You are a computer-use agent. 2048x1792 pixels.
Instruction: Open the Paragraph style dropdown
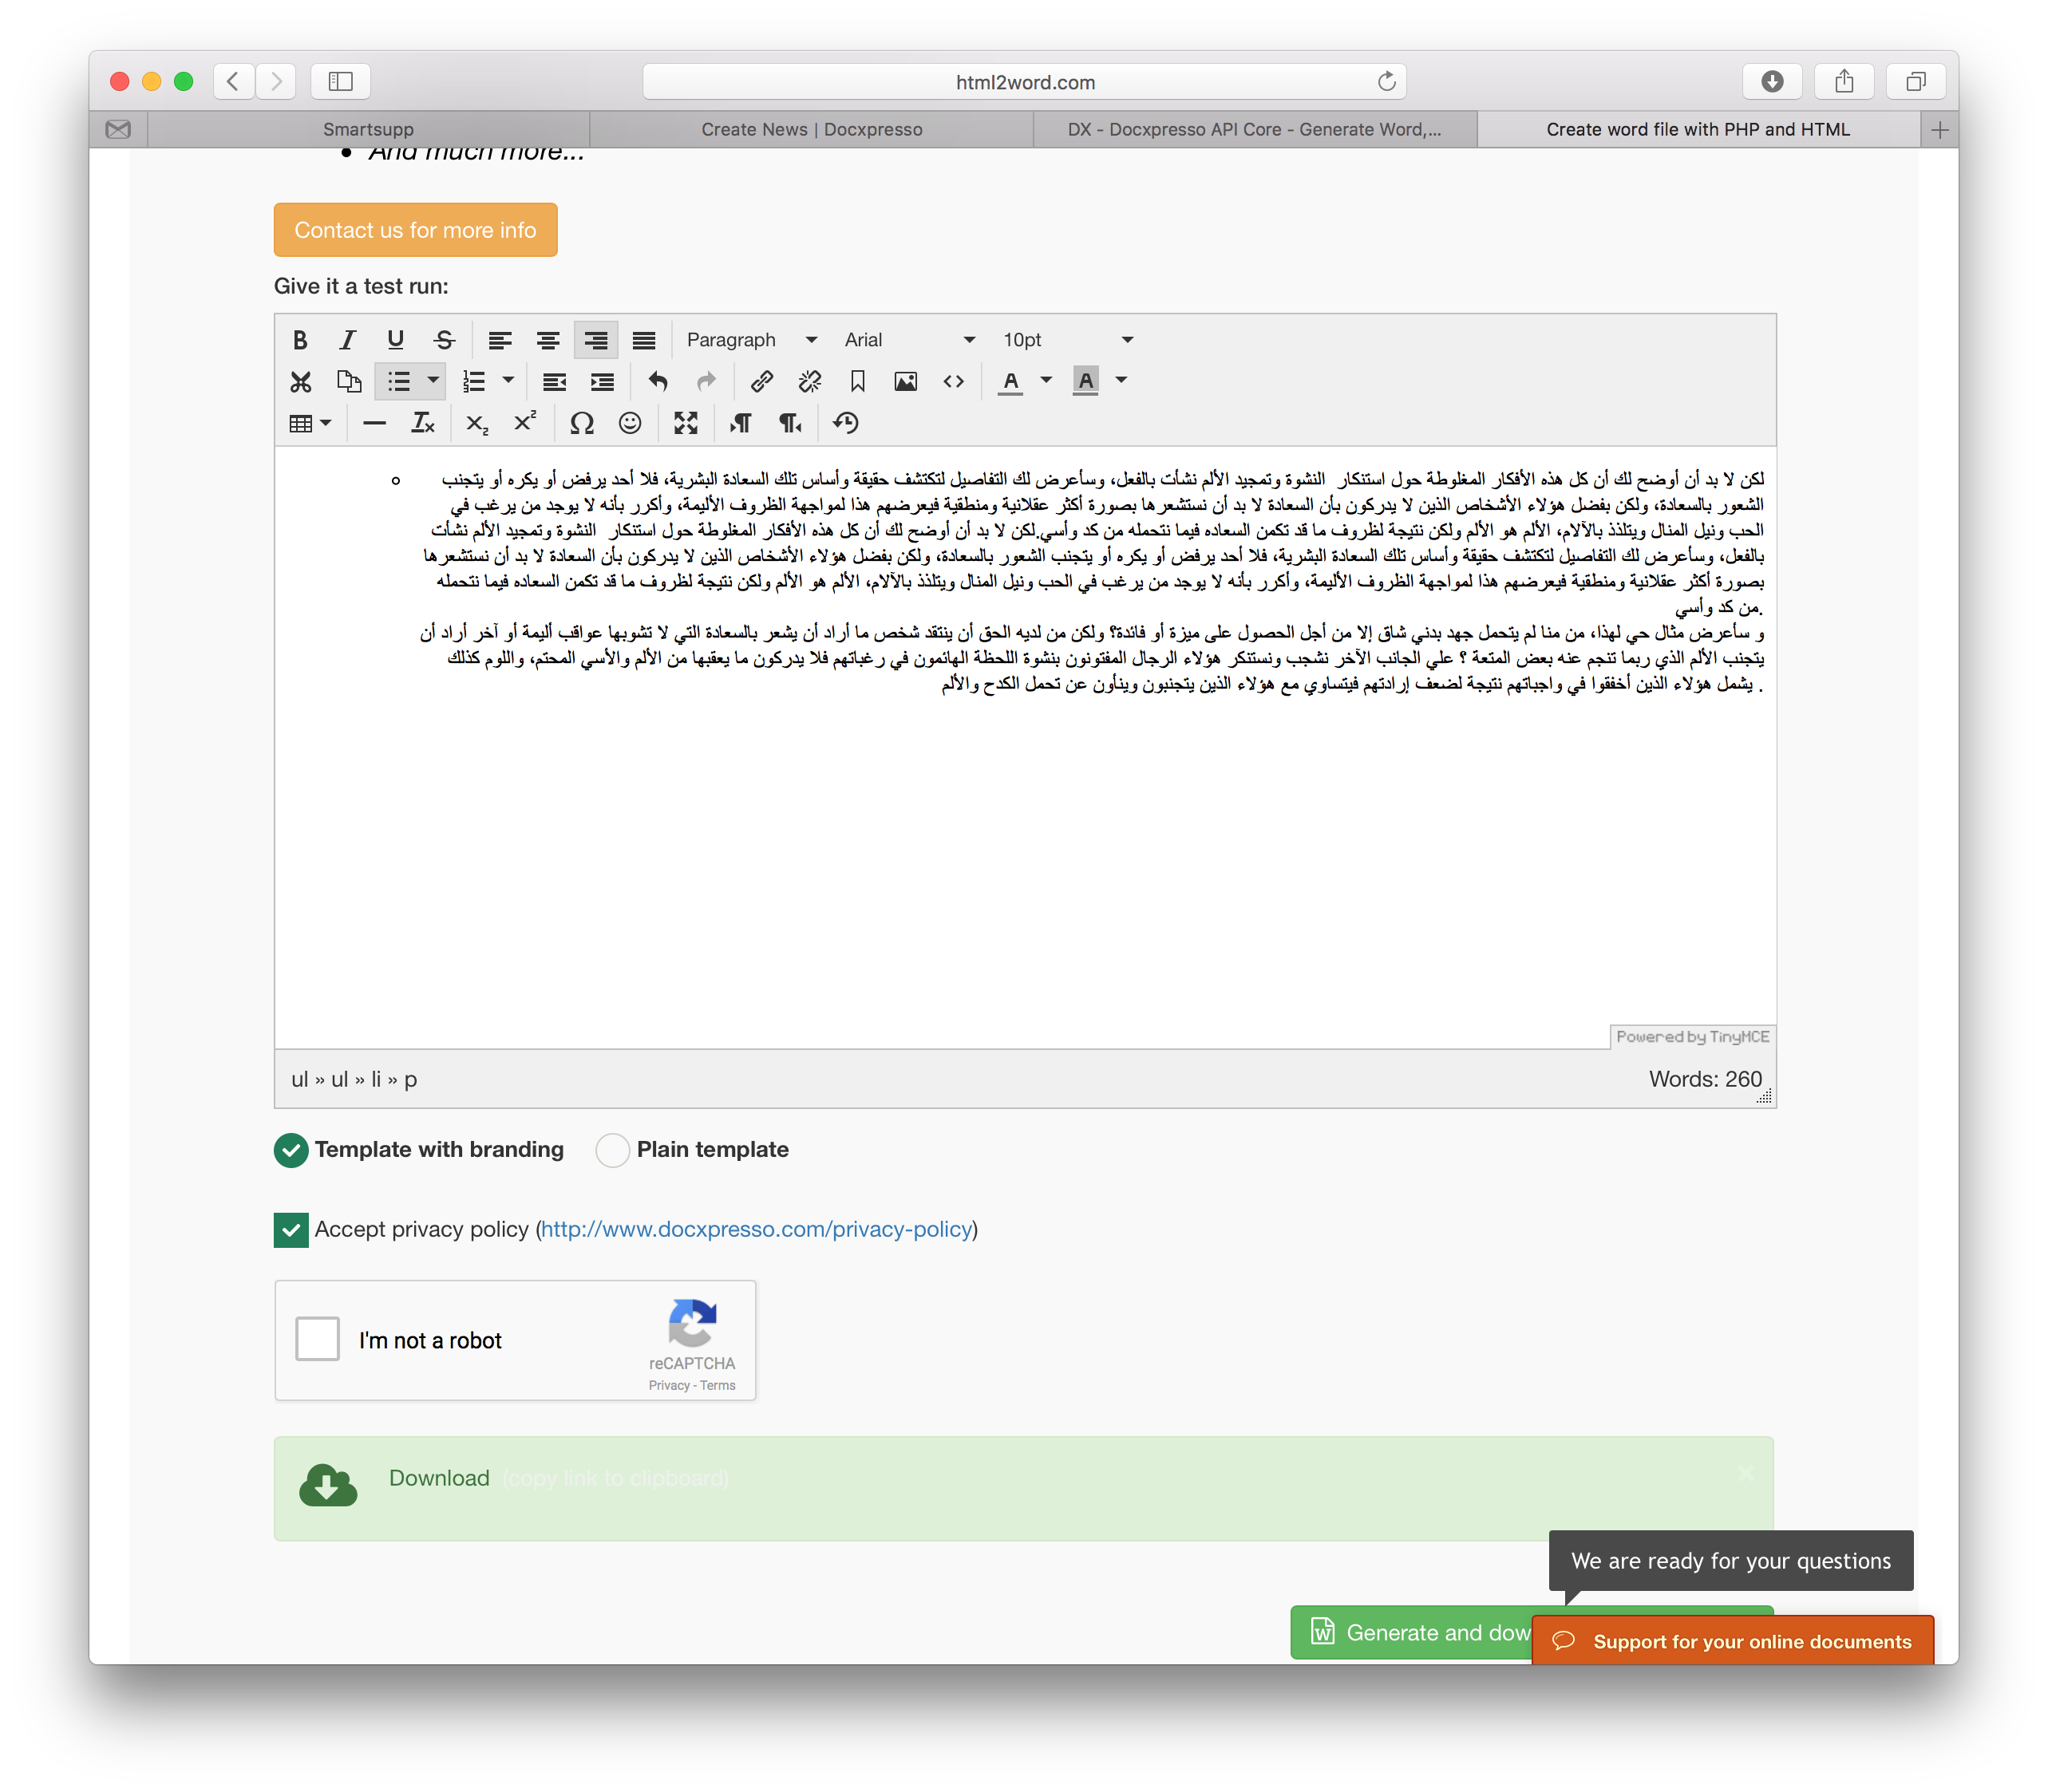coord(749,336)
